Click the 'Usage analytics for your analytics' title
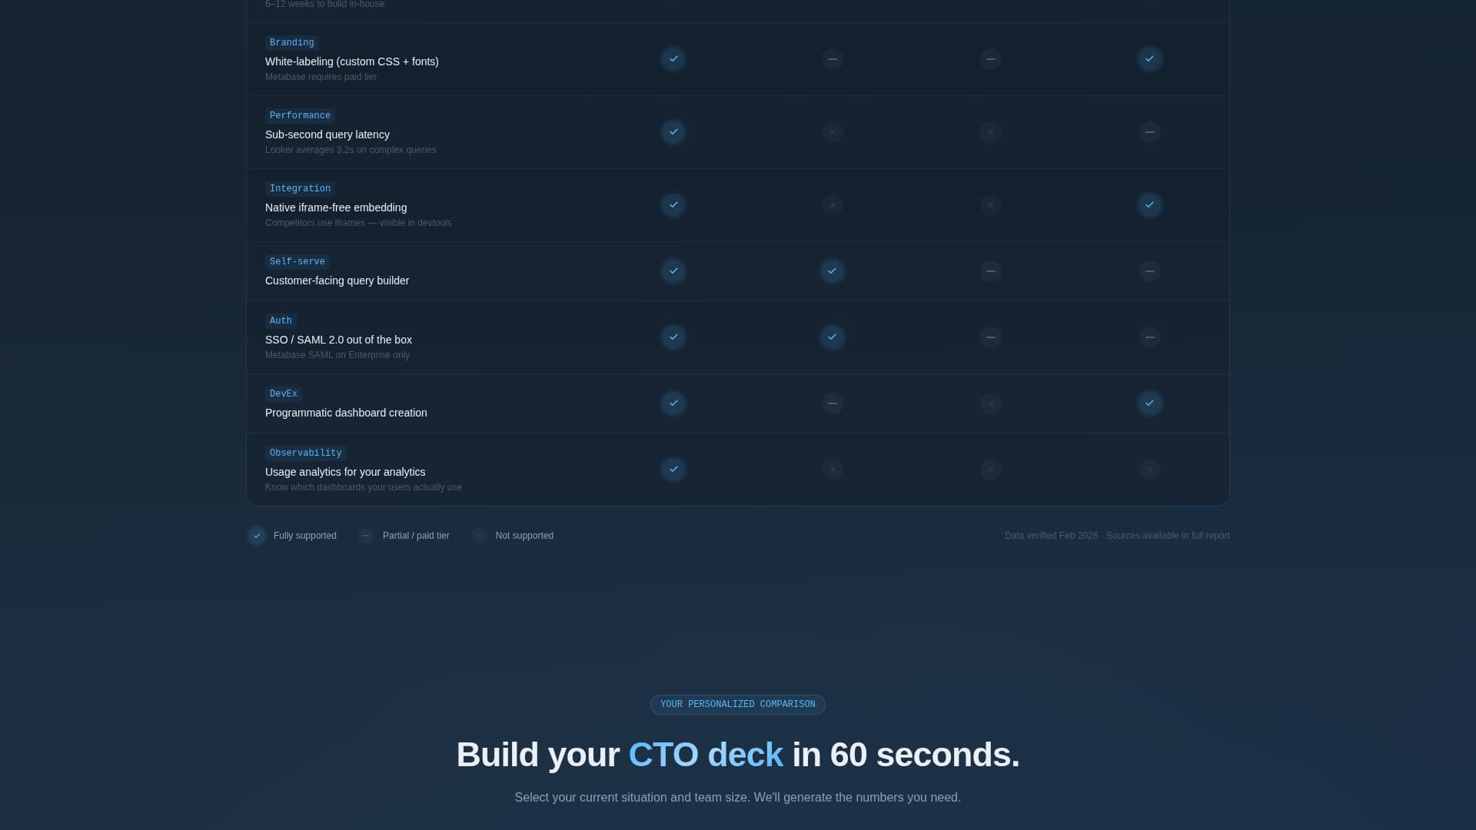Screen dimensions: 1476x830 345,472
